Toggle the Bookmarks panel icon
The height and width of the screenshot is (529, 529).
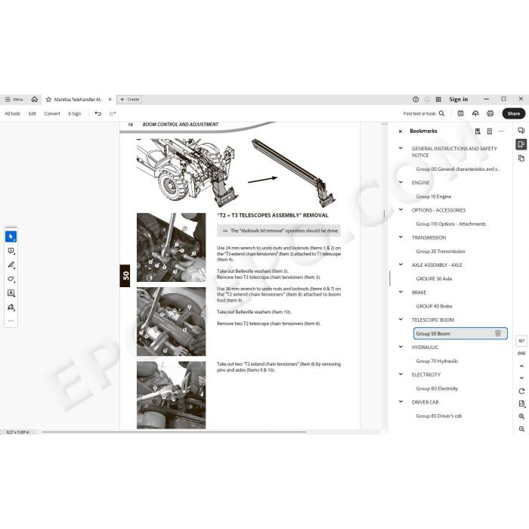point(521,144)
